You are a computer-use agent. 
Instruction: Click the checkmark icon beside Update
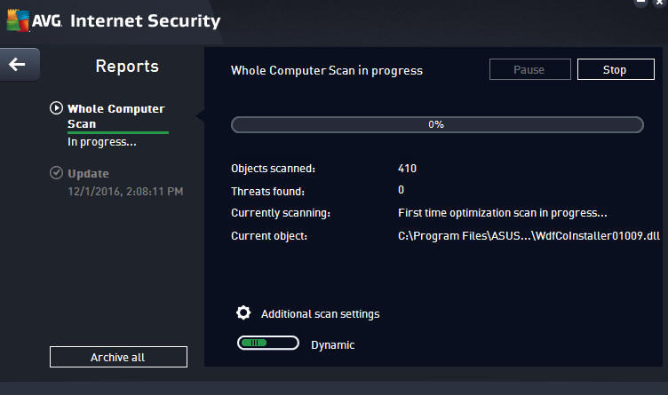click(x=56, y=173)
